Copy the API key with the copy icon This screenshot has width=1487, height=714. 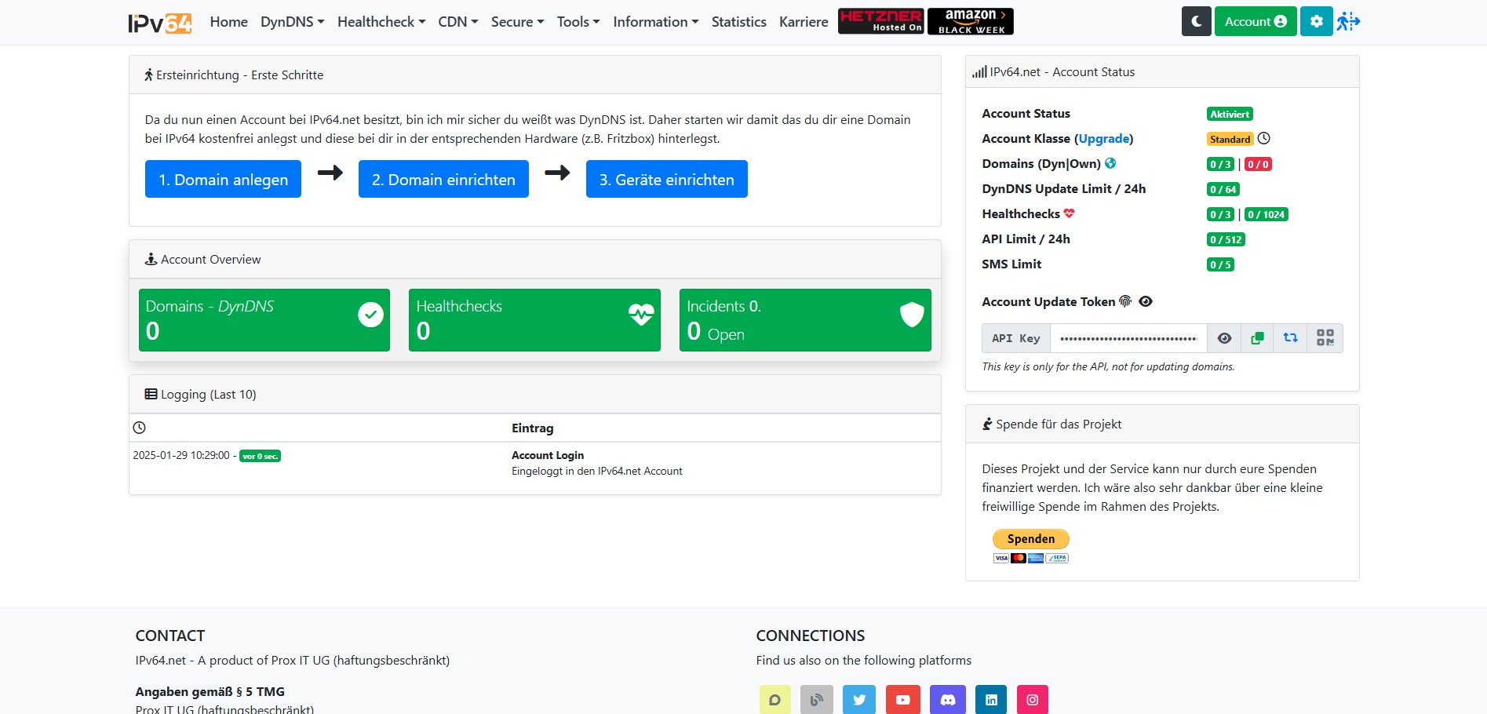(x=1257, y=338)
